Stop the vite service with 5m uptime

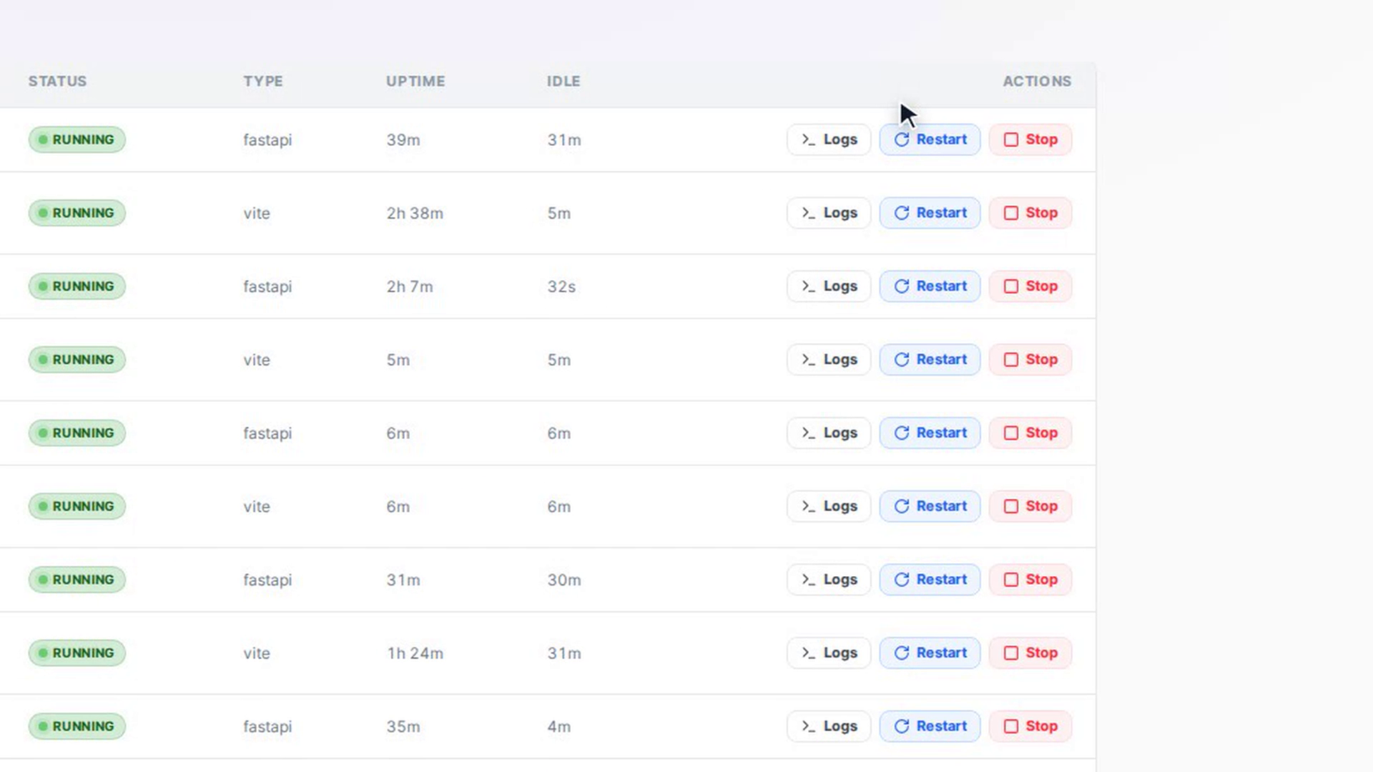pyautogui.click(x=1030, y=360)
